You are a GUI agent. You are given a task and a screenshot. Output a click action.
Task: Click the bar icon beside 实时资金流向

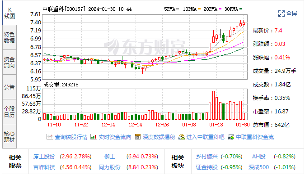[x=94, y=137]
